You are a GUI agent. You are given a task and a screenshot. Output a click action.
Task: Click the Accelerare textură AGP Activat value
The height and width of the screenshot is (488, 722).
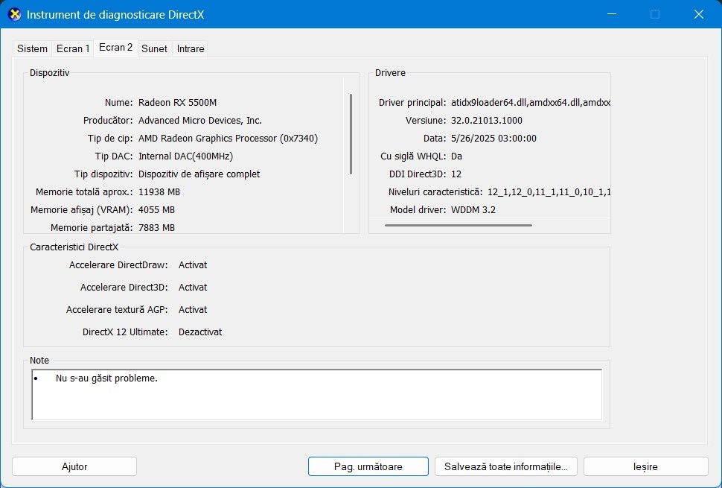pos(193,310)
